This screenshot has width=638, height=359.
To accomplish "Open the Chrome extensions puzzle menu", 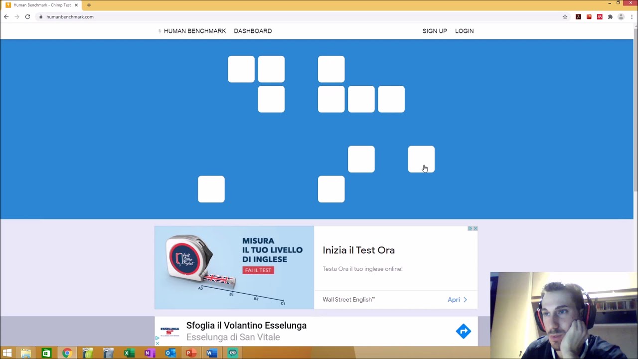I will 610,16.
